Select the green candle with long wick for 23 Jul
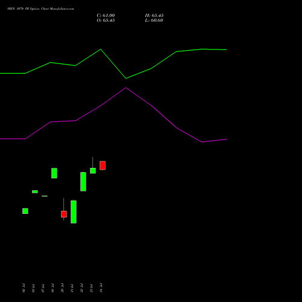The width and height of the screenshot is (302, 302). coord(93,170)
